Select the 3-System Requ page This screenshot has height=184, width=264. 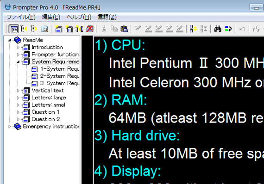coord(60,83)
